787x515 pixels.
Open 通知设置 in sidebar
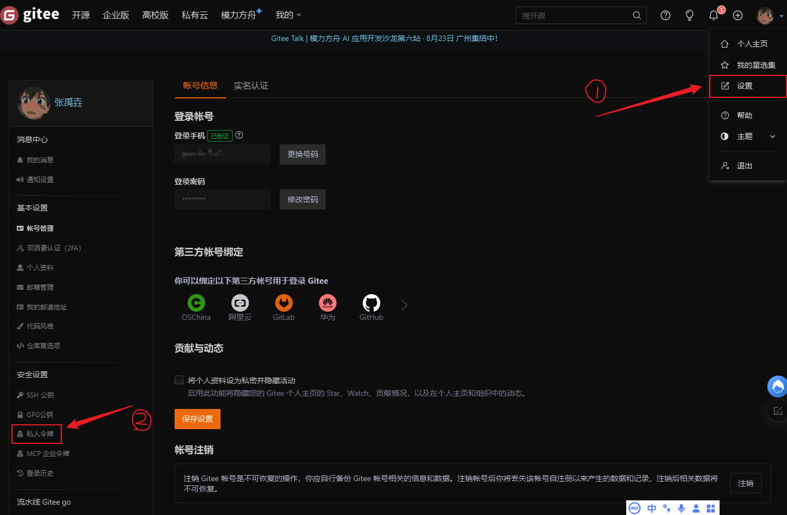40,180
